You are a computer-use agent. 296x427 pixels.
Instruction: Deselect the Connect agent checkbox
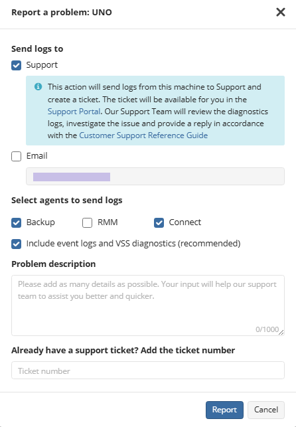159,222
